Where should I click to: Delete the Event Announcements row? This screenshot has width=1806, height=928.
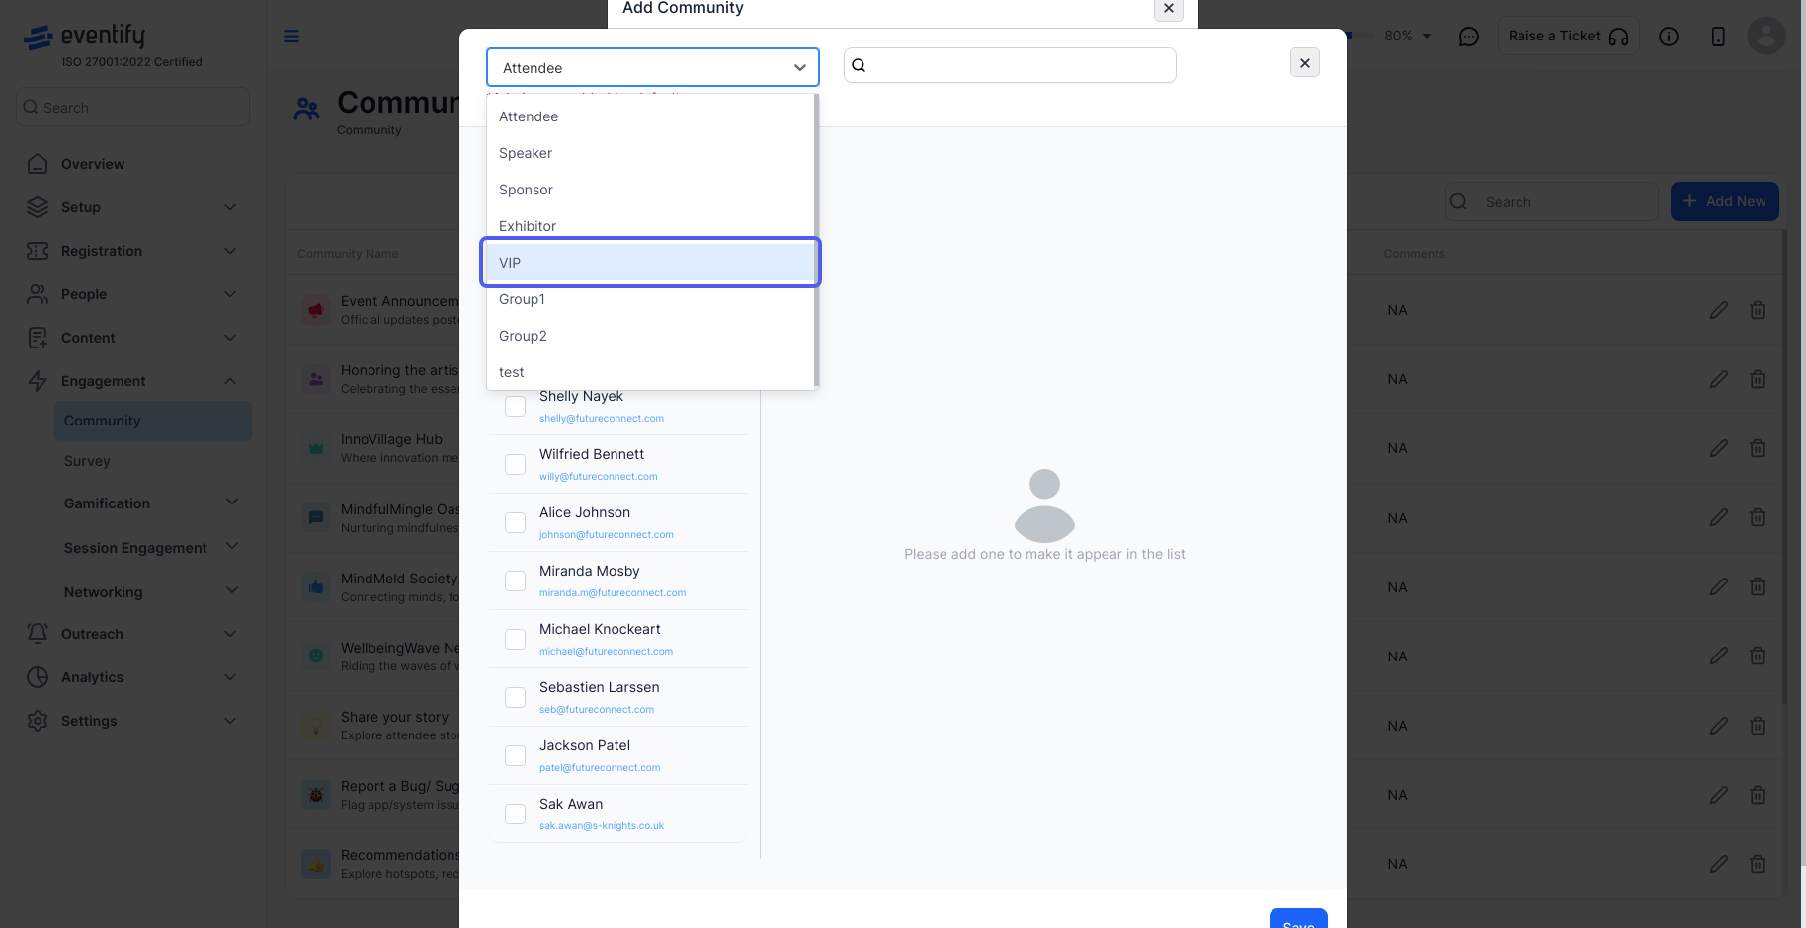click(1758, 310)
